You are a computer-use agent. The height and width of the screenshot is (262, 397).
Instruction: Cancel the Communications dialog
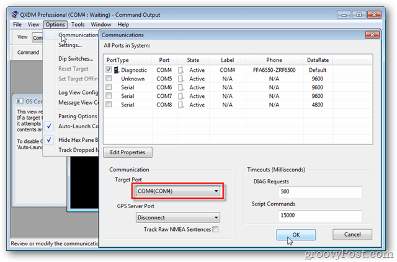(x=352, y=234)
